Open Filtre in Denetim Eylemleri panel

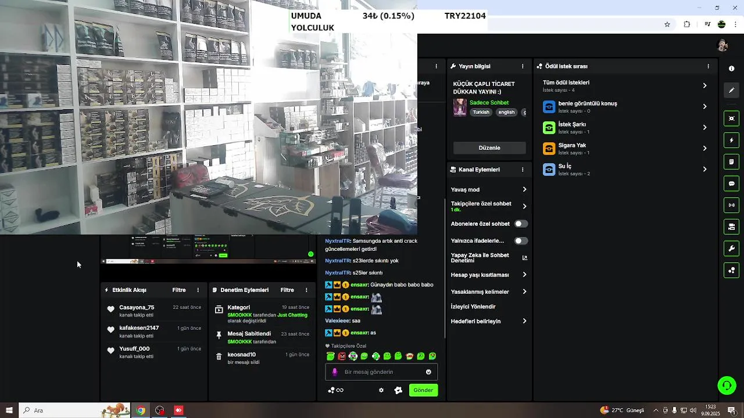coord(287,290)
